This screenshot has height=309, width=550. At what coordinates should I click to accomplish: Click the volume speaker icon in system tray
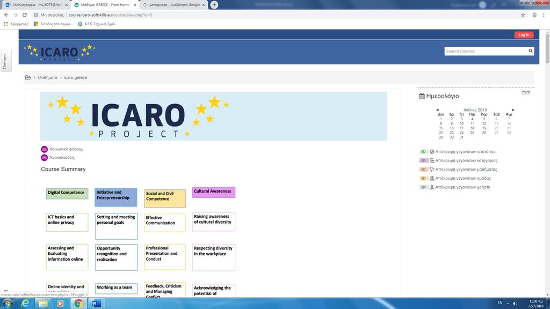515,304
